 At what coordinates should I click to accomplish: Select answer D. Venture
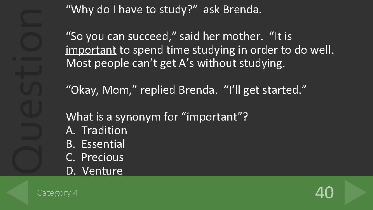(94, 171)
